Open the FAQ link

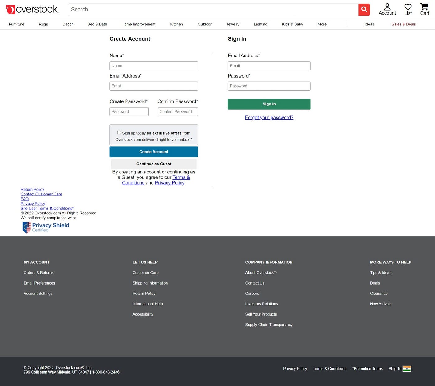pos(25,199)
